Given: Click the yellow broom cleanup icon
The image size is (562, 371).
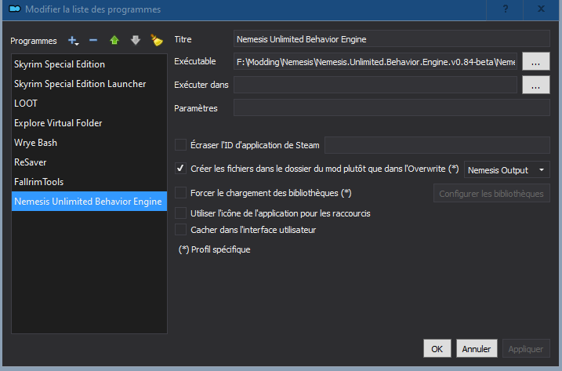Looking at the screenshot, I should click(x=156, y=40).
